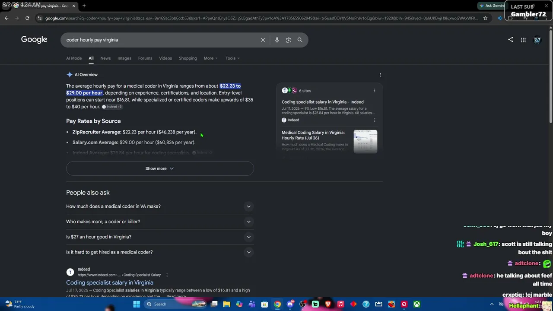Close the coder hourly pay virginia tab
The width and height of the screenshot is (553, 311).
click(73, 6)
